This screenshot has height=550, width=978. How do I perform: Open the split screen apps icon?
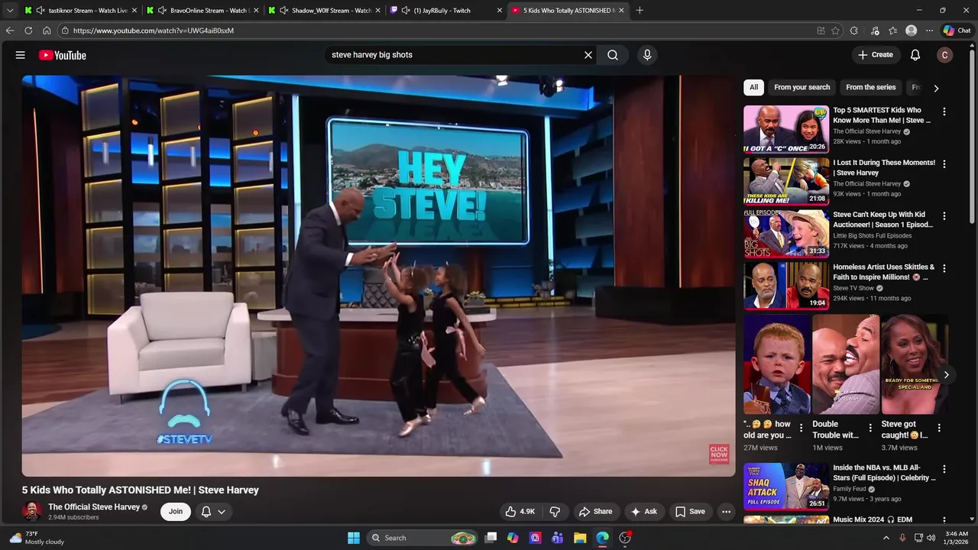point(821,31)
